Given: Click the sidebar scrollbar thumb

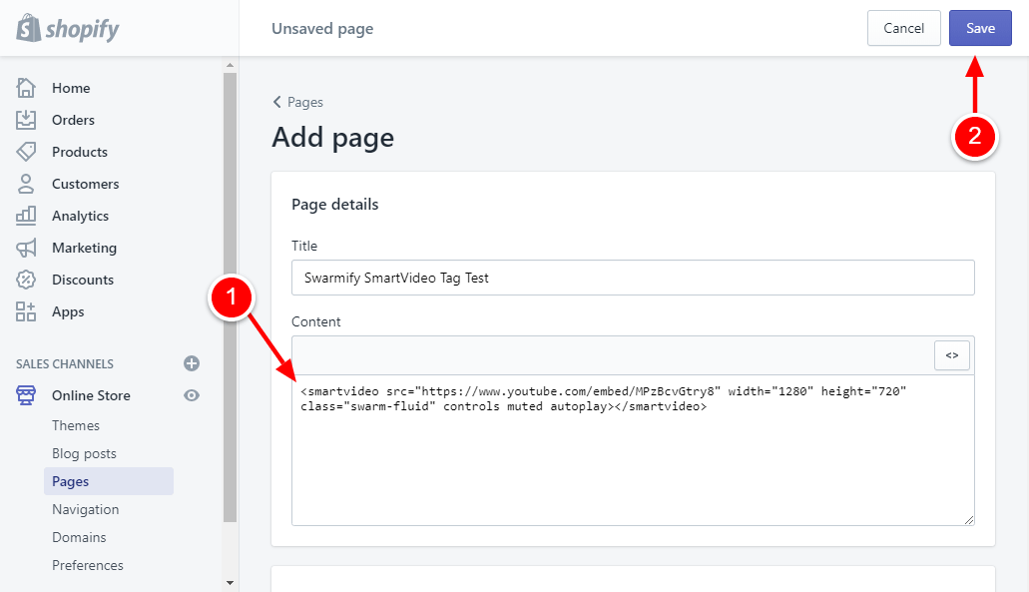Looking at the screenshot, I should tap(230, 297).
